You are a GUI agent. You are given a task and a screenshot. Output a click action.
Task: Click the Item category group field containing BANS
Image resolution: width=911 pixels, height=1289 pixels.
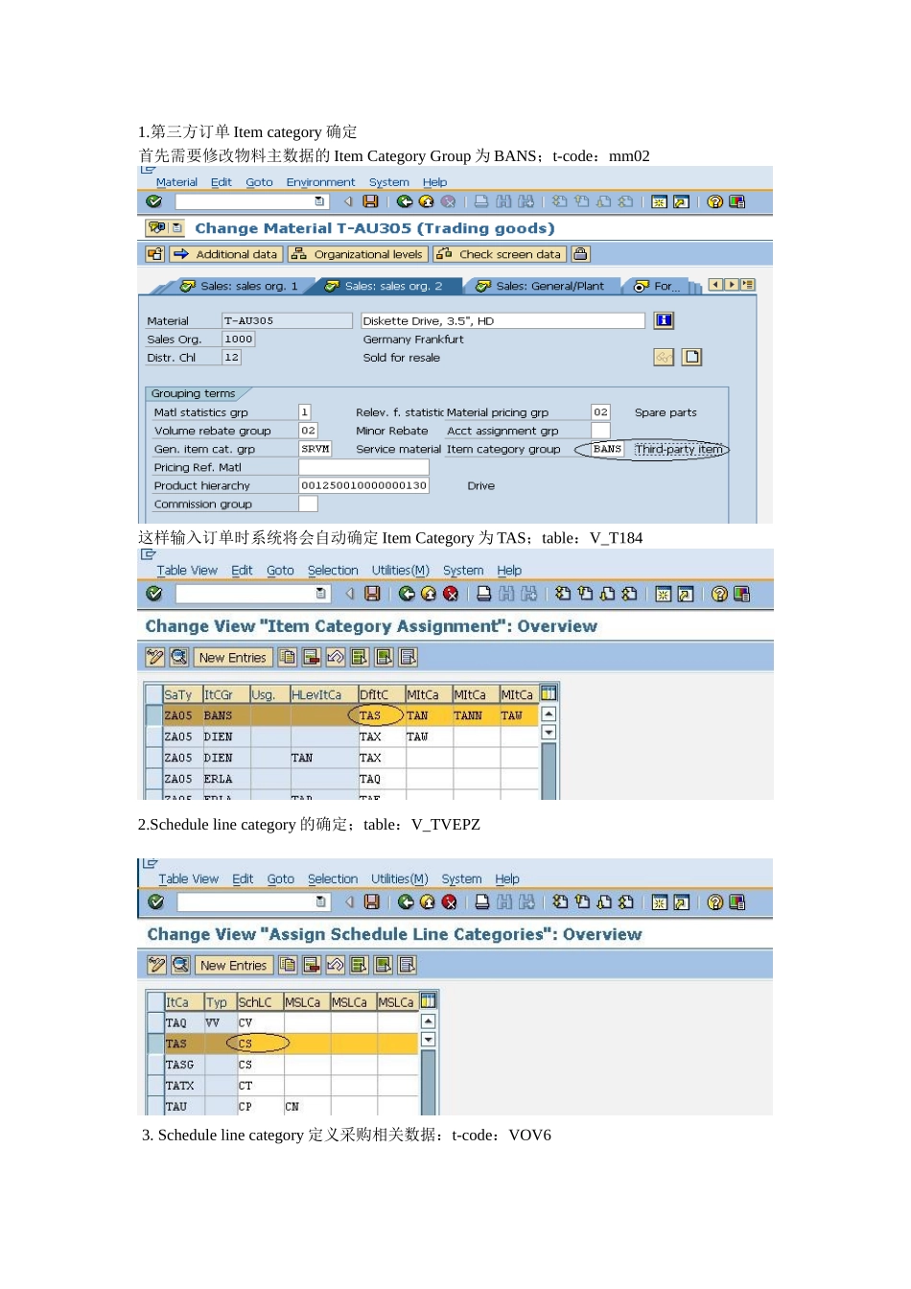coord(607,449)
